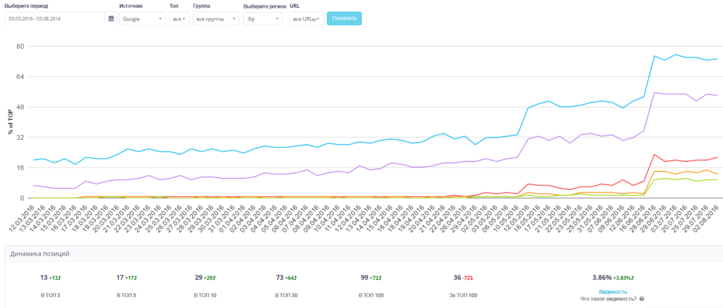Expand the Топ dropdown showing 'все'

[179, 19]
